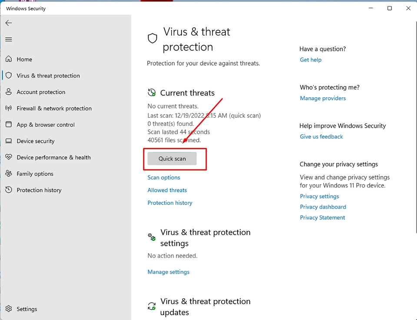Click the shield icon beside the page title
This screenshot has height=320, width=417.
[x=152, y=38]
